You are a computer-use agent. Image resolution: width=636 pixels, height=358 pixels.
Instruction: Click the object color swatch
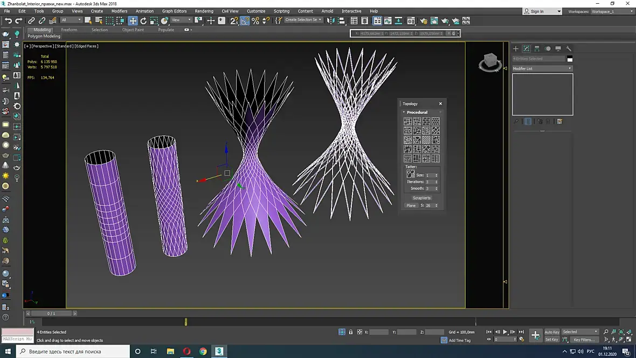click(570, 59)
